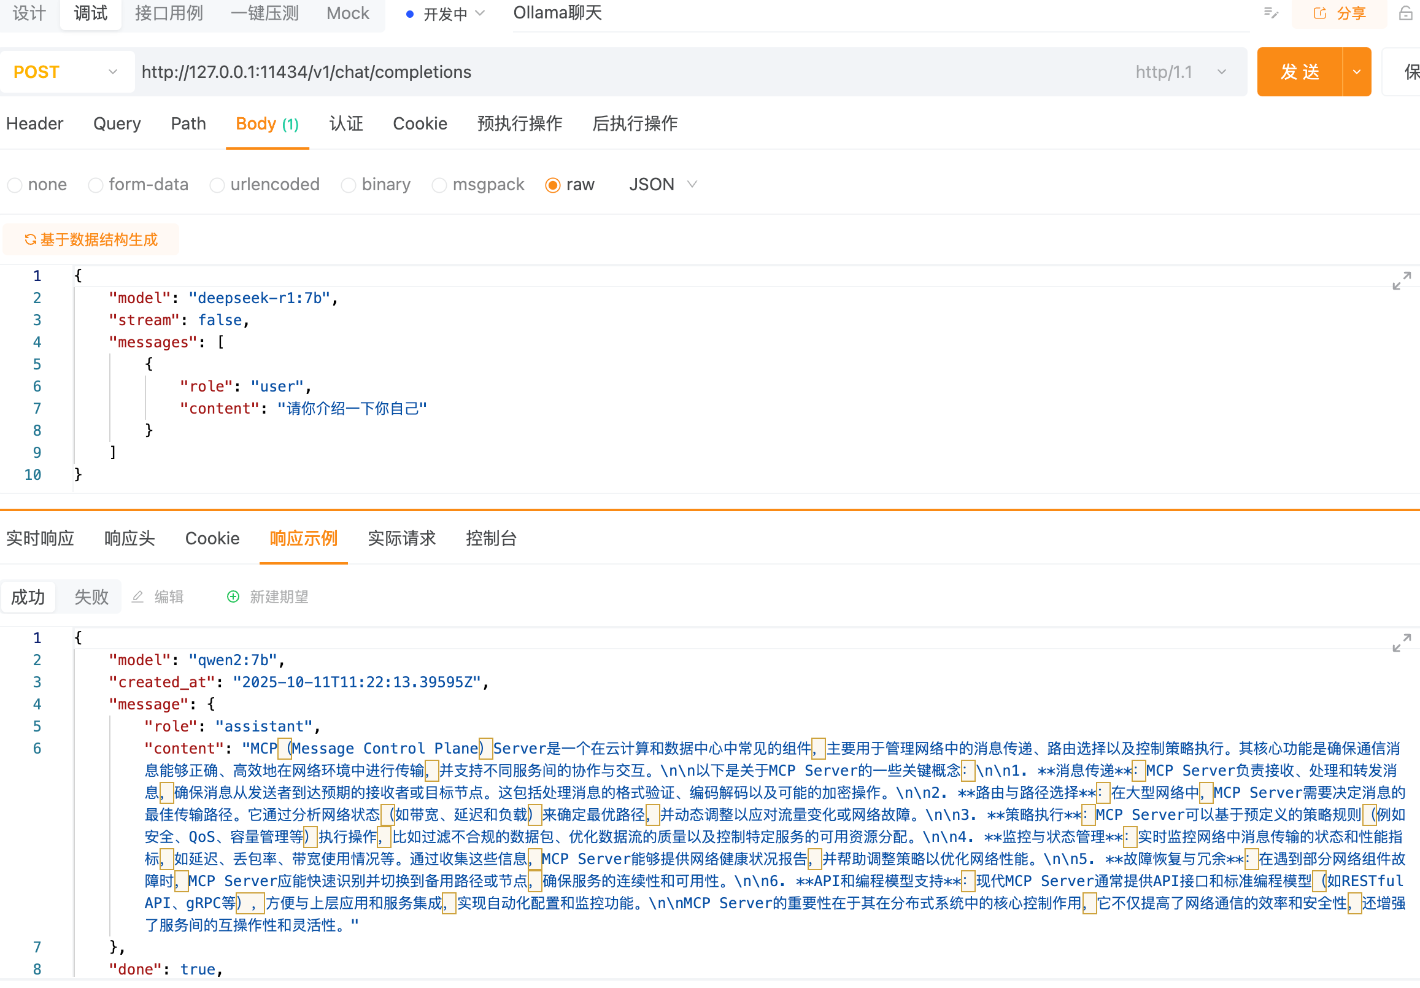Screen dimensions: 1420x988
Task: Switch to the 失败 example button
Action: tap(91, 597)
